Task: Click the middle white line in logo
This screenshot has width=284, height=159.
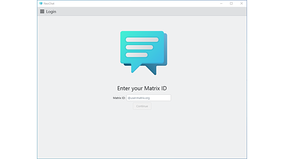Action: click(x=139, y=47)
